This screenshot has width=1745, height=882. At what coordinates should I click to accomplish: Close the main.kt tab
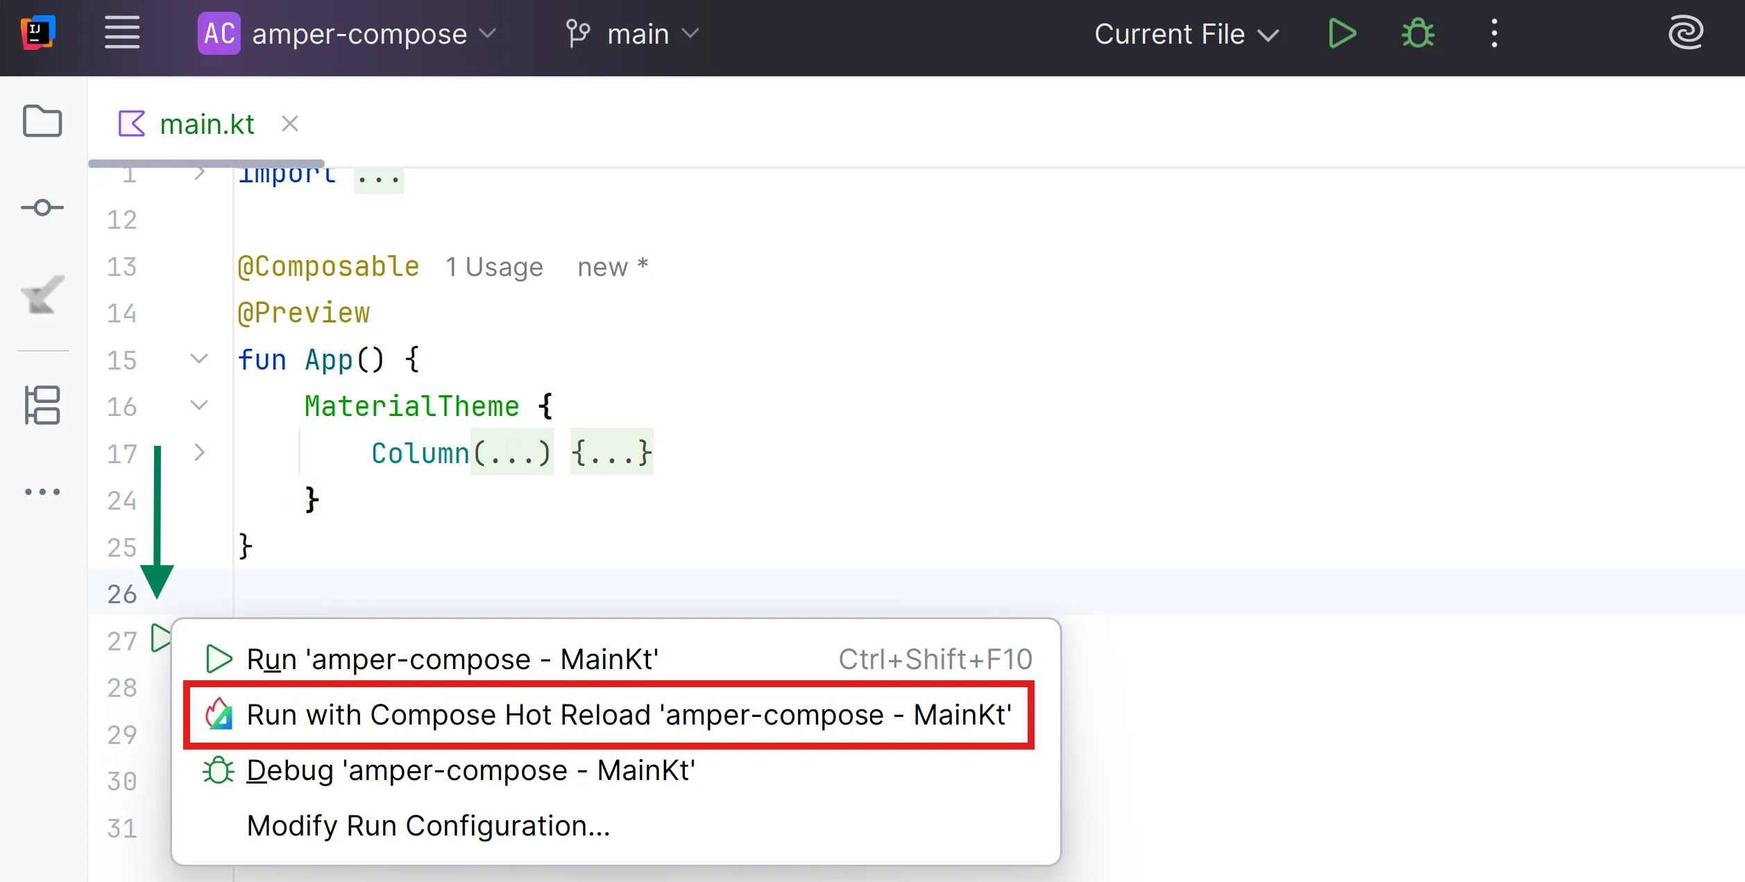pos(290,124)
